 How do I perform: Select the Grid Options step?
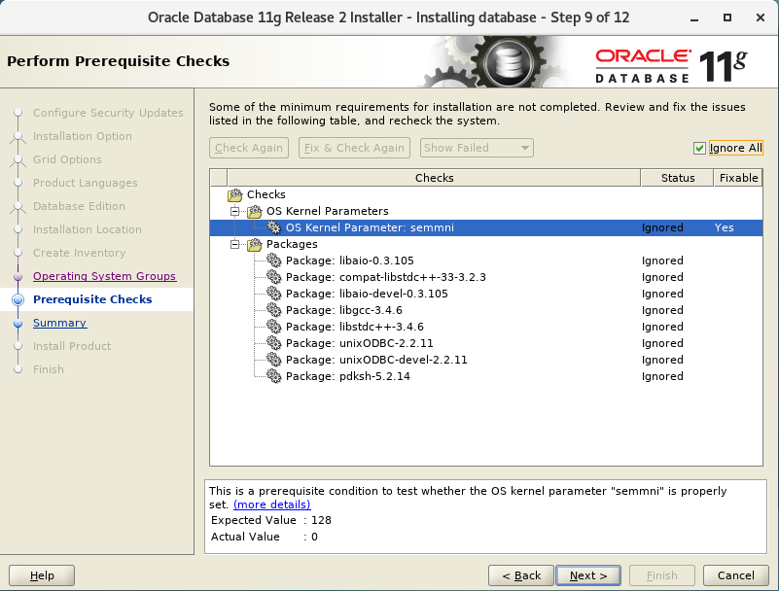tap(67, 159)
